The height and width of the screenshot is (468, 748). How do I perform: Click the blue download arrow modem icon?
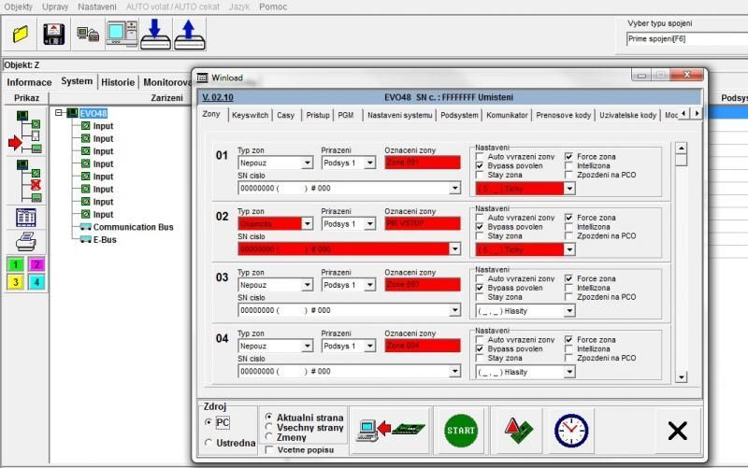[153, 35]
